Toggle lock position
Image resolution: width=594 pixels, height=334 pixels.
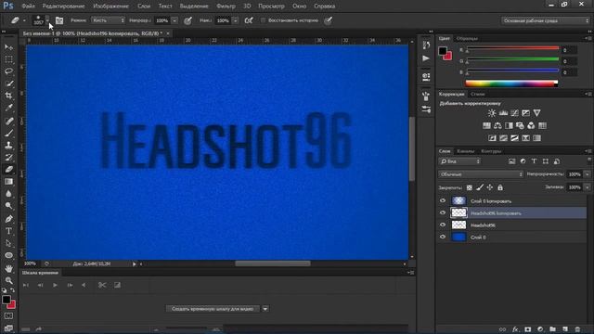click(490, 187)
